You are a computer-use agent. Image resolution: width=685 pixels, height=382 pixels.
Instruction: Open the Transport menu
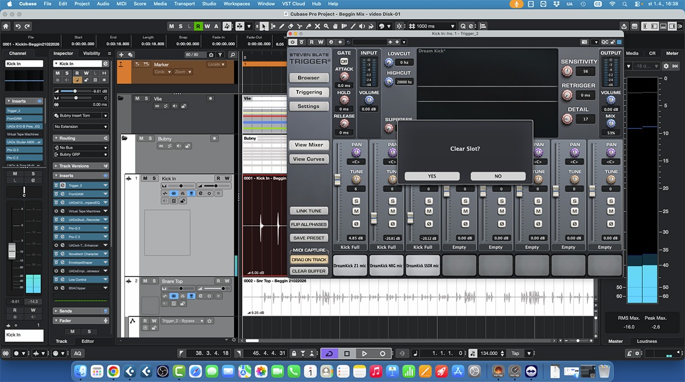pyautogui.click(x=184, y=4)
